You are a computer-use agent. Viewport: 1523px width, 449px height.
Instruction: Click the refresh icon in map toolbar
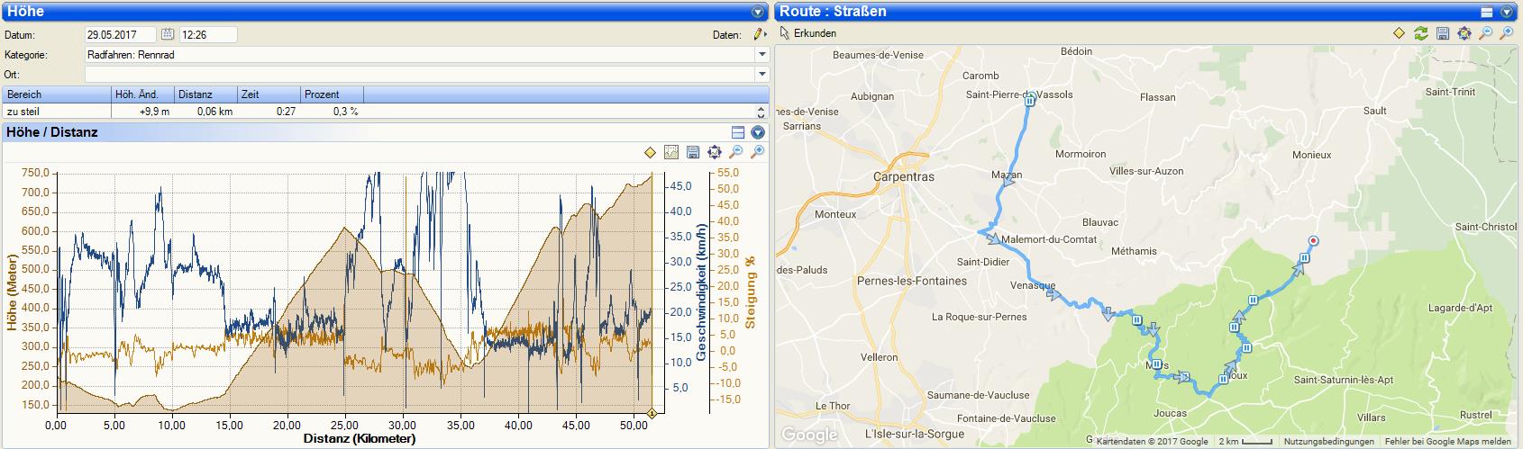point(1421,33)
